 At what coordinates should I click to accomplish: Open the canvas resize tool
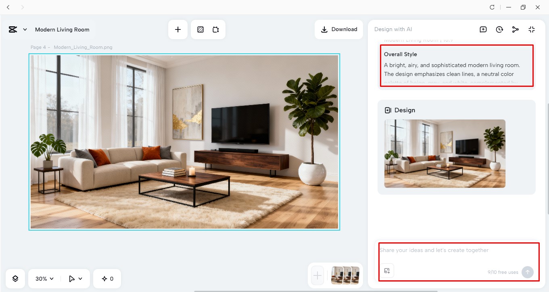coord(216,29)
